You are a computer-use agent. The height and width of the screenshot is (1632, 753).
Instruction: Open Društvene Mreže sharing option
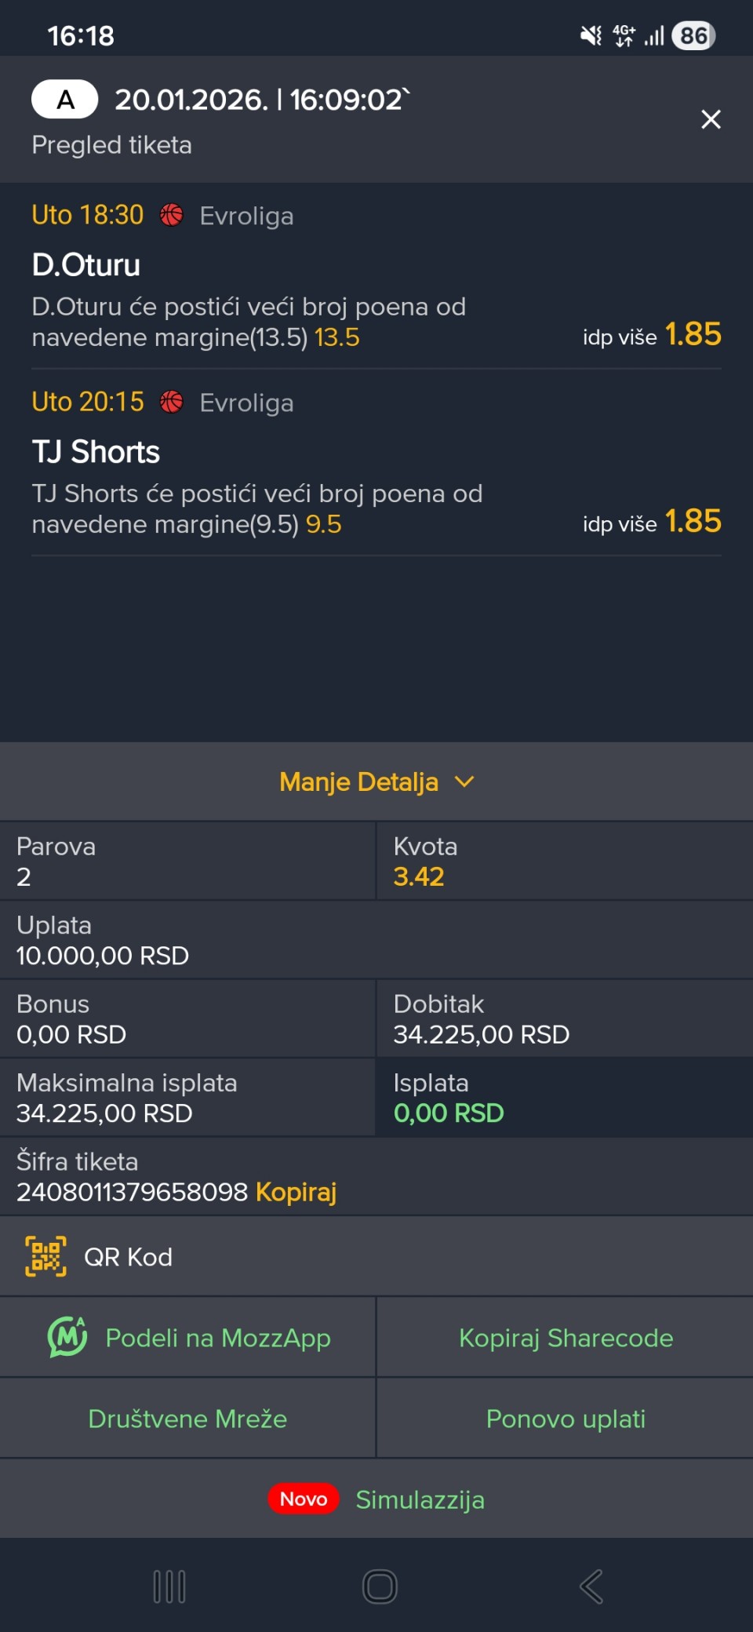coord(187,1419)
